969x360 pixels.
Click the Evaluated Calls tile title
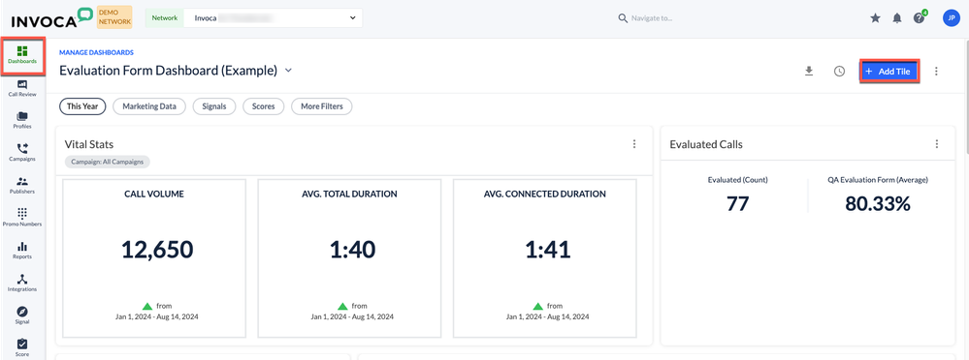pyautogui.click(x=706, y=144)
